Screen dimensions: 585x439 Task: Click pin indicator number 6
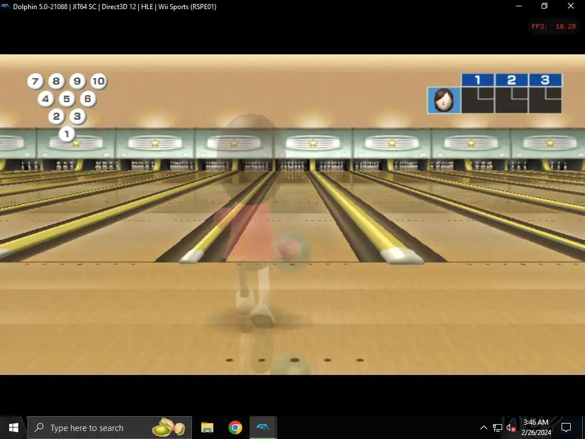pos(87,98)
